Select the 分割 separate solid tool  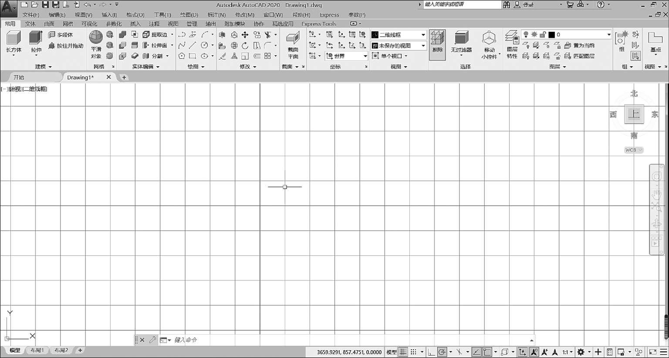153,56
